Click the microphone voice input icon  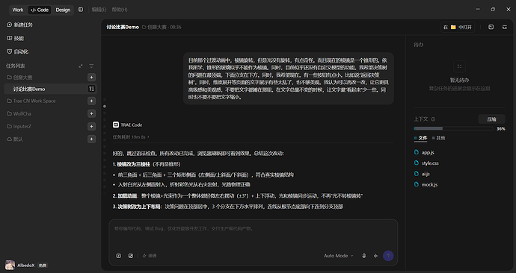tap(363, 256)
